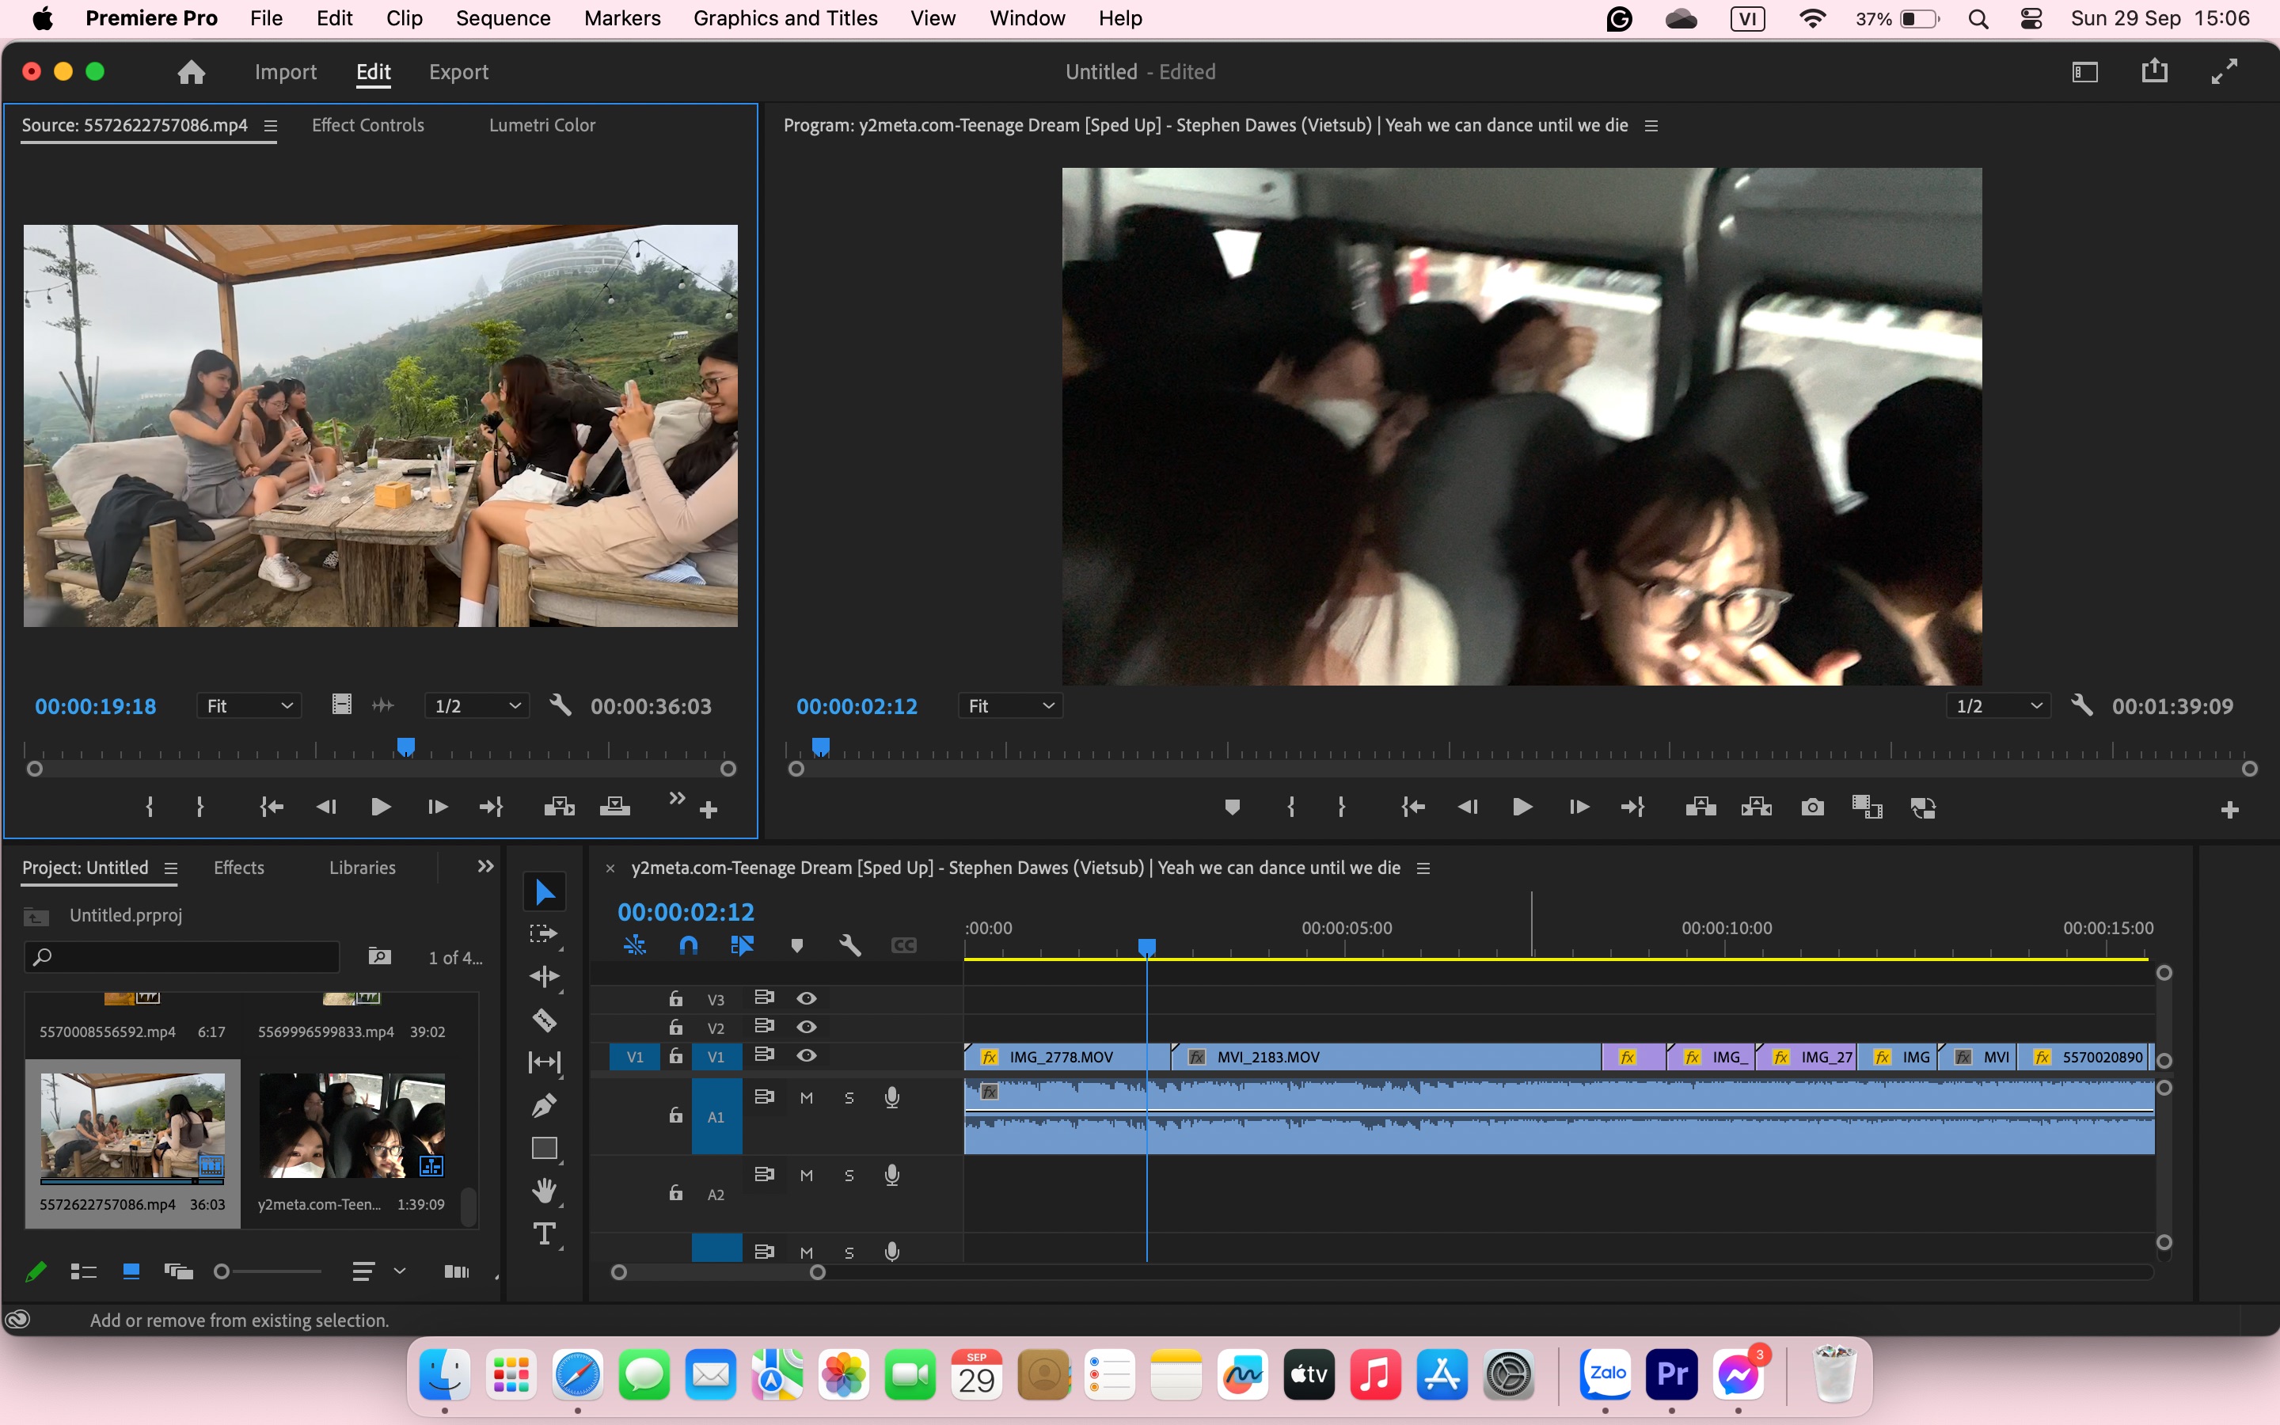Select the Razor tool
Screen dimensions: 2280x1425
tap(545, 1020)
